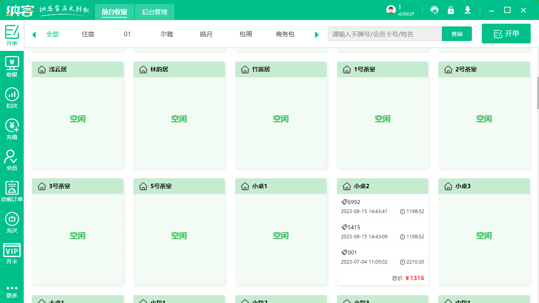The image size is (539, 303).
Task: Click the house icon on 小桌3 card
Action: 448,186
